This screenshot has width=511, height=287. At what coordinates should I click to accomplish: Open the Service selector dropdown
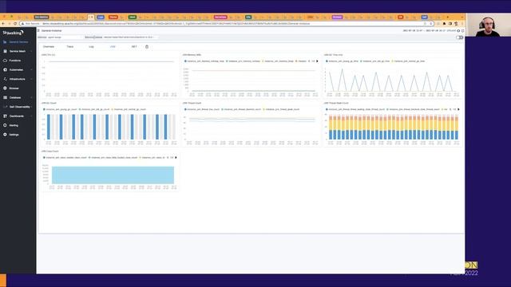point(65,37)
